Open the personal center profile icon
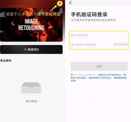131x122 pixels. pyautogui.click(x=60, y=4)
